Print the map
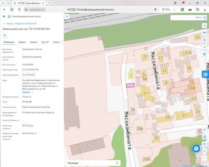Screen dimensions: 209x167 tap(205, 54)
